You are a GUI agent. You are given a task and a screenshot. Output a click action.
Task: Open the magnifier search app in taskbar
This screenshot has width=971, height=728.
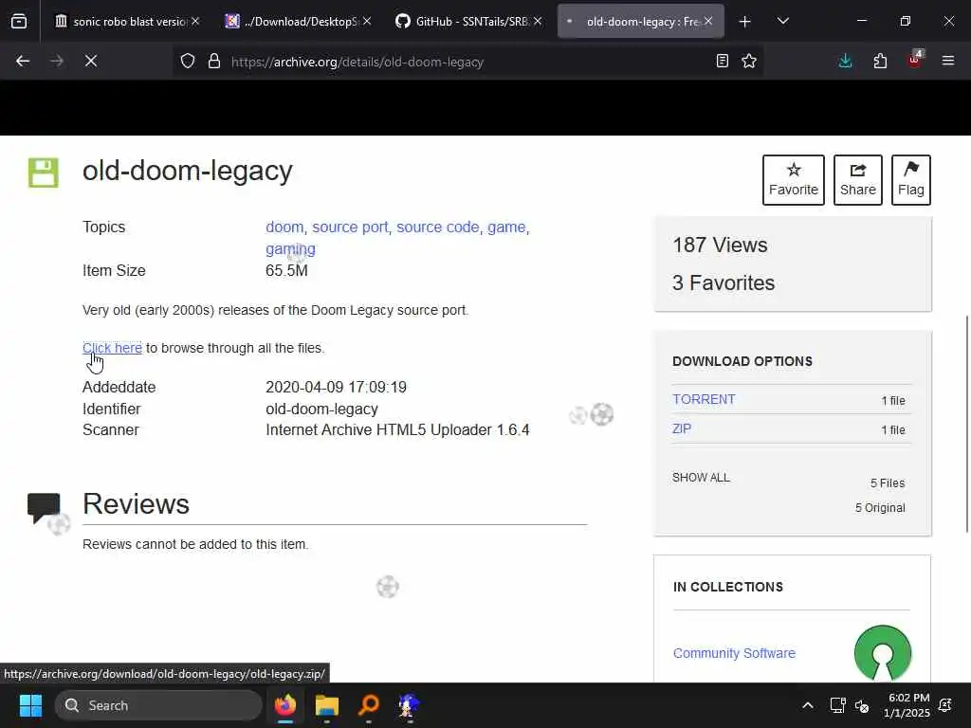pos(369,705)
